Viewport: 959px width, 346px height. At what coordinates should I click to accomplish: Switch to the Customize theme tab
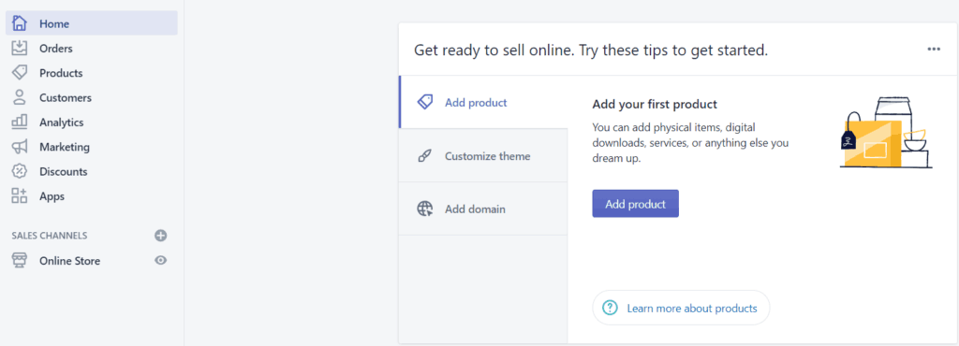(x=483, y=155)
